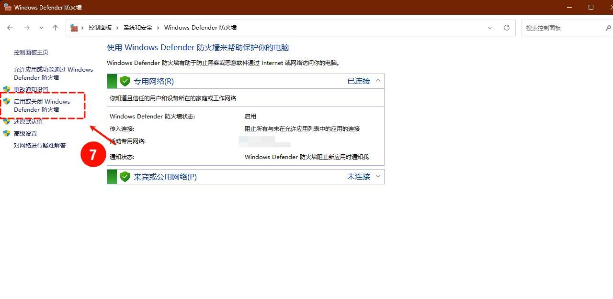Collapse the 专用网络(R) section chevron
This screenshot has width=613, height=299.
(x=378, y=81)
